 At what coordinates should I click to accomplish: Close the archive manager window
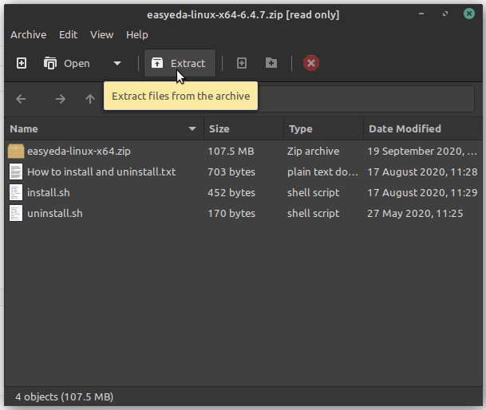tap(469, 14)
